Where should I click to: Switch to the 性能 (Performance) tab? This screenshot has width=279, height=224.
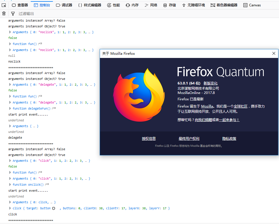click(x=113, y=5)
